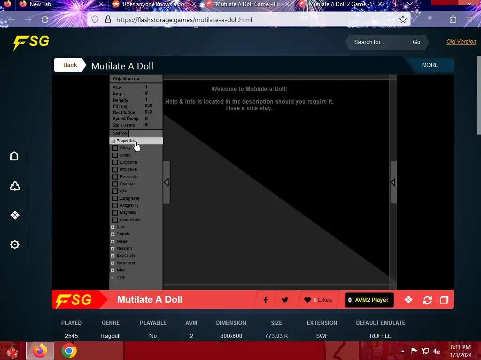This screenshot has width=481, height=360.
Task: Click the recycle icon in the left sidebar
Action: click(15, 186)
